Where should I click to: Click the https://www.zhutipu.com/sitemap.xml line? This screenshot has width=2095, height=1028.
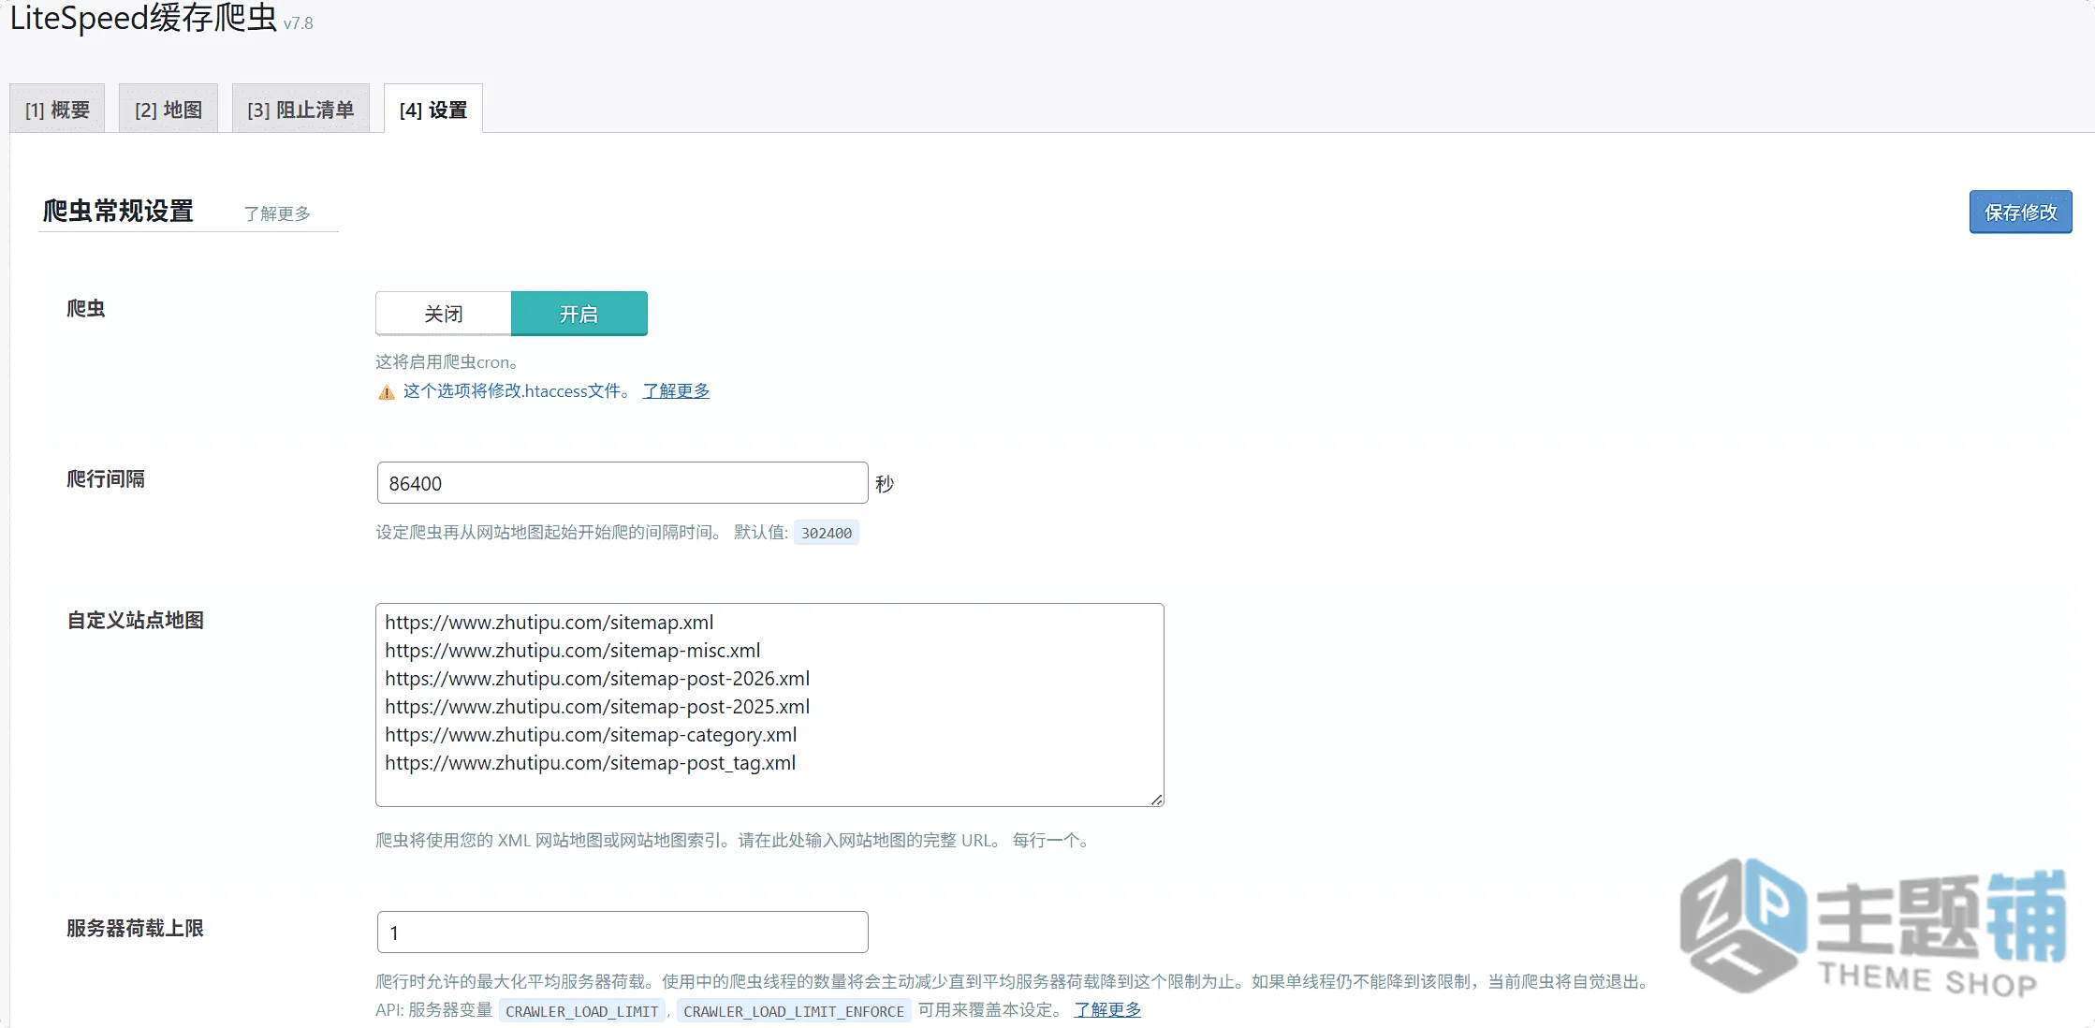pos(549,623)
